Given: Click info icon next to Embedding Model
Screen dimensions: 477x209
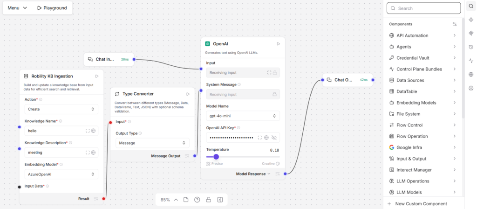Looking at the screenshot, I should tap(61, 165).
